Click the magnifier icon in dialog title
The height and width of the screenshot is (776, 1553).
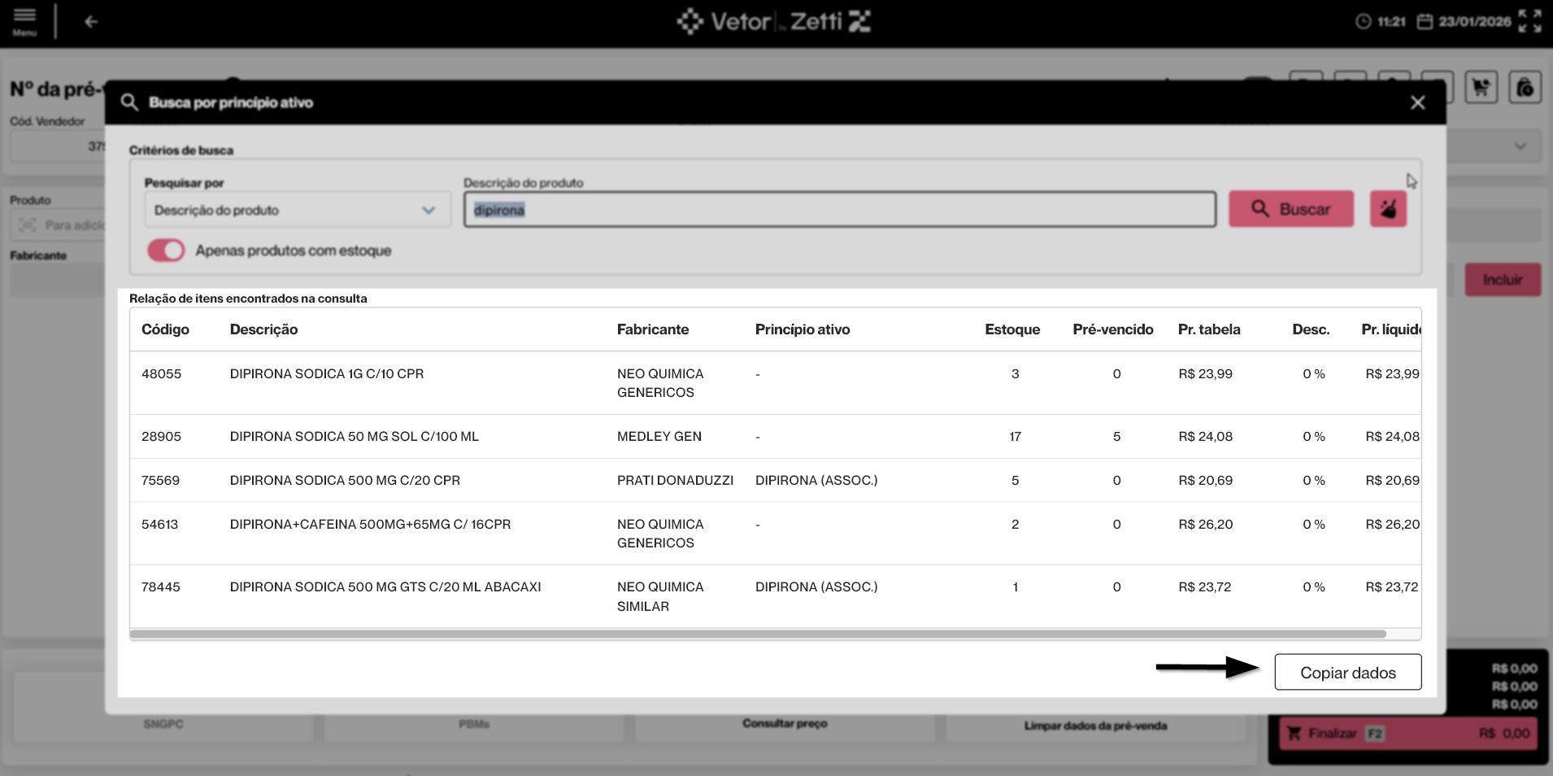pyautogui.click(x=129, y=102)
